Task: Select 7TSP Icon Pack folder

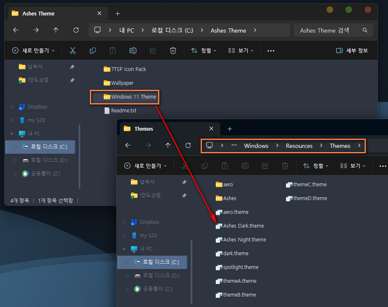Action: pyautogui.click(x=125, y=69)
